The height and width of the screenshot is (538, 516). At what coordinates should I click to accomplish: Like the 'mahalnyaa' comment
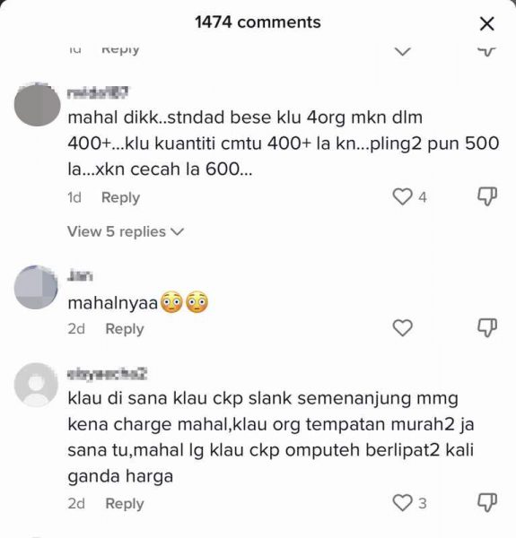402,328
